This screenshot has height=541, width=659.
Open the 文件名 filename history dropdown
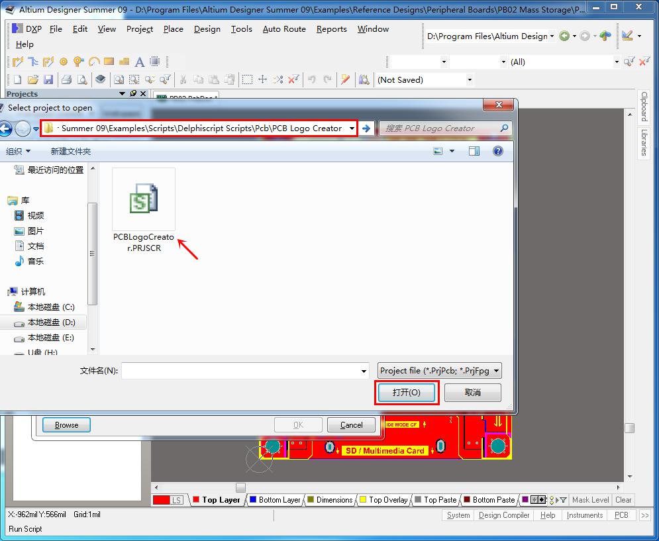[364, 371]
